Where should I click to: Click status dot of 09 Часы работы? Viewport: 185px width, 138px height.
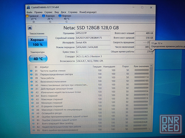(31, 78)
